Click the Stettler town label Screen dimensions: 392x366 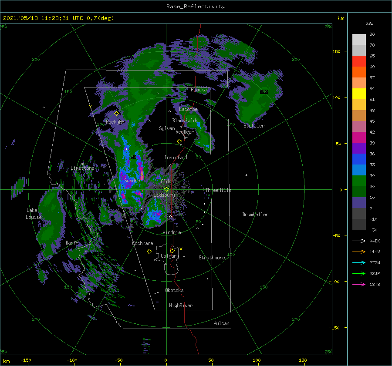tap(254, 126)
